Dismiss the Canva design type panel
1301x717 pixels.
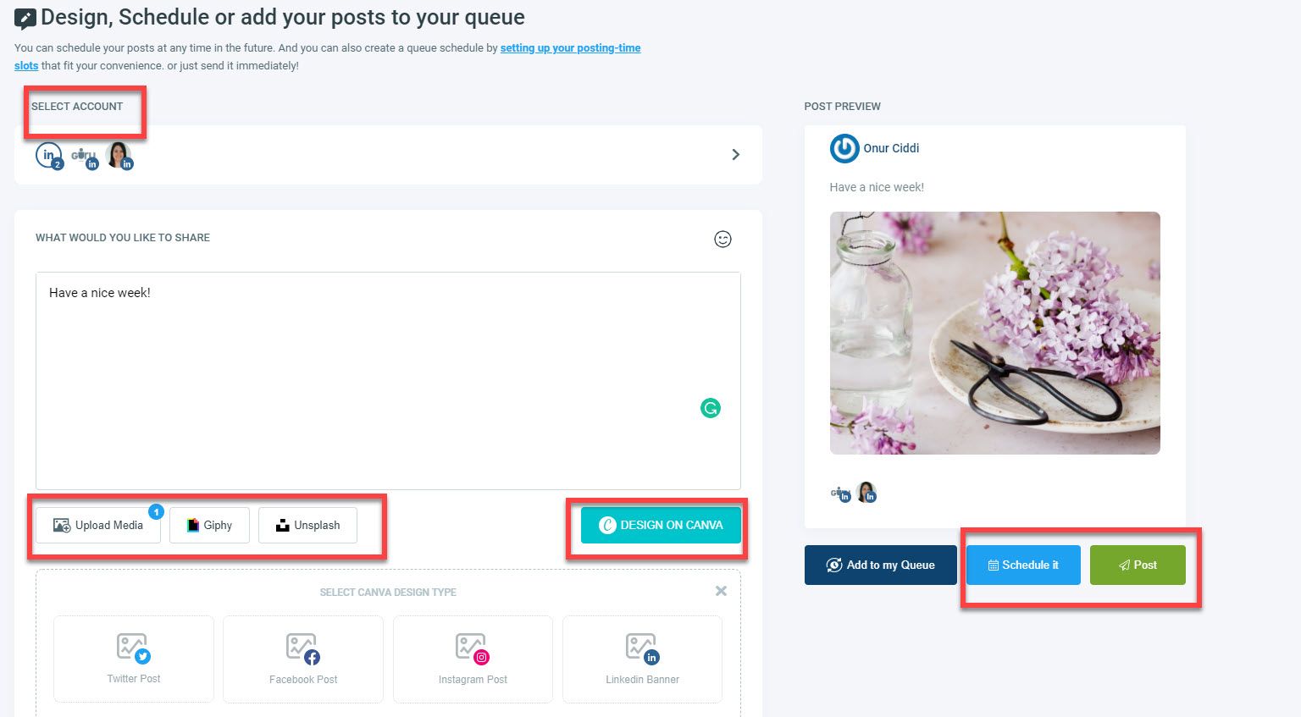pos(721,591)
